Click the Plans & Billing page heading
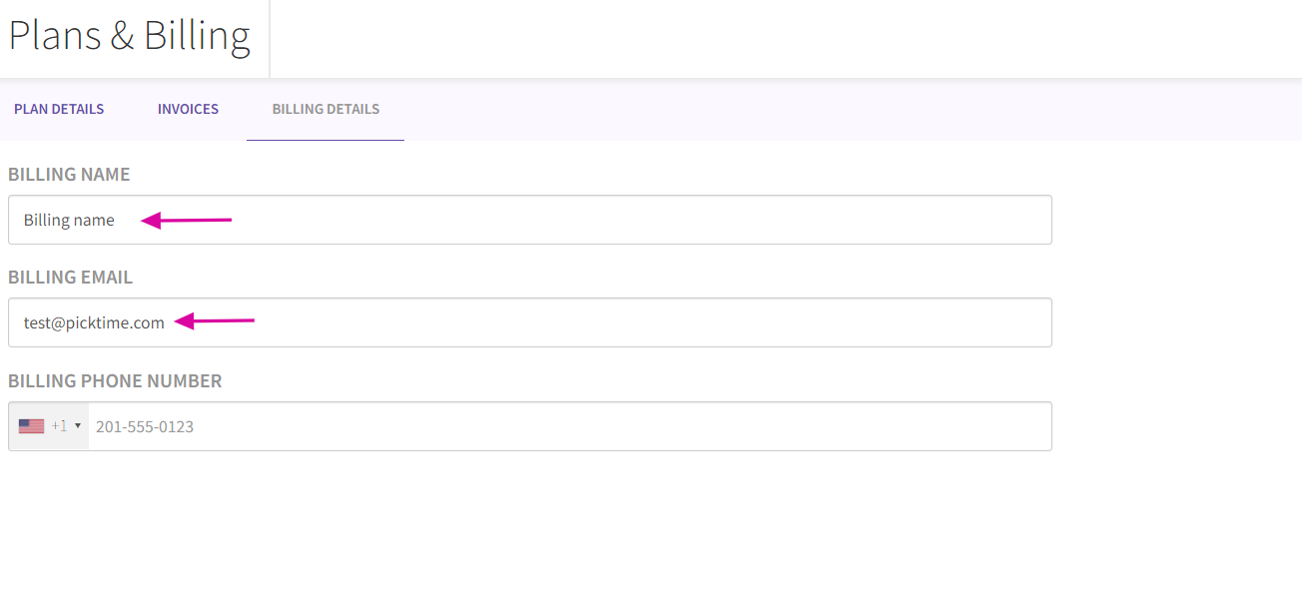This screenshot has height=606, width=1302. pyautogui.click(x=130, y=36)
